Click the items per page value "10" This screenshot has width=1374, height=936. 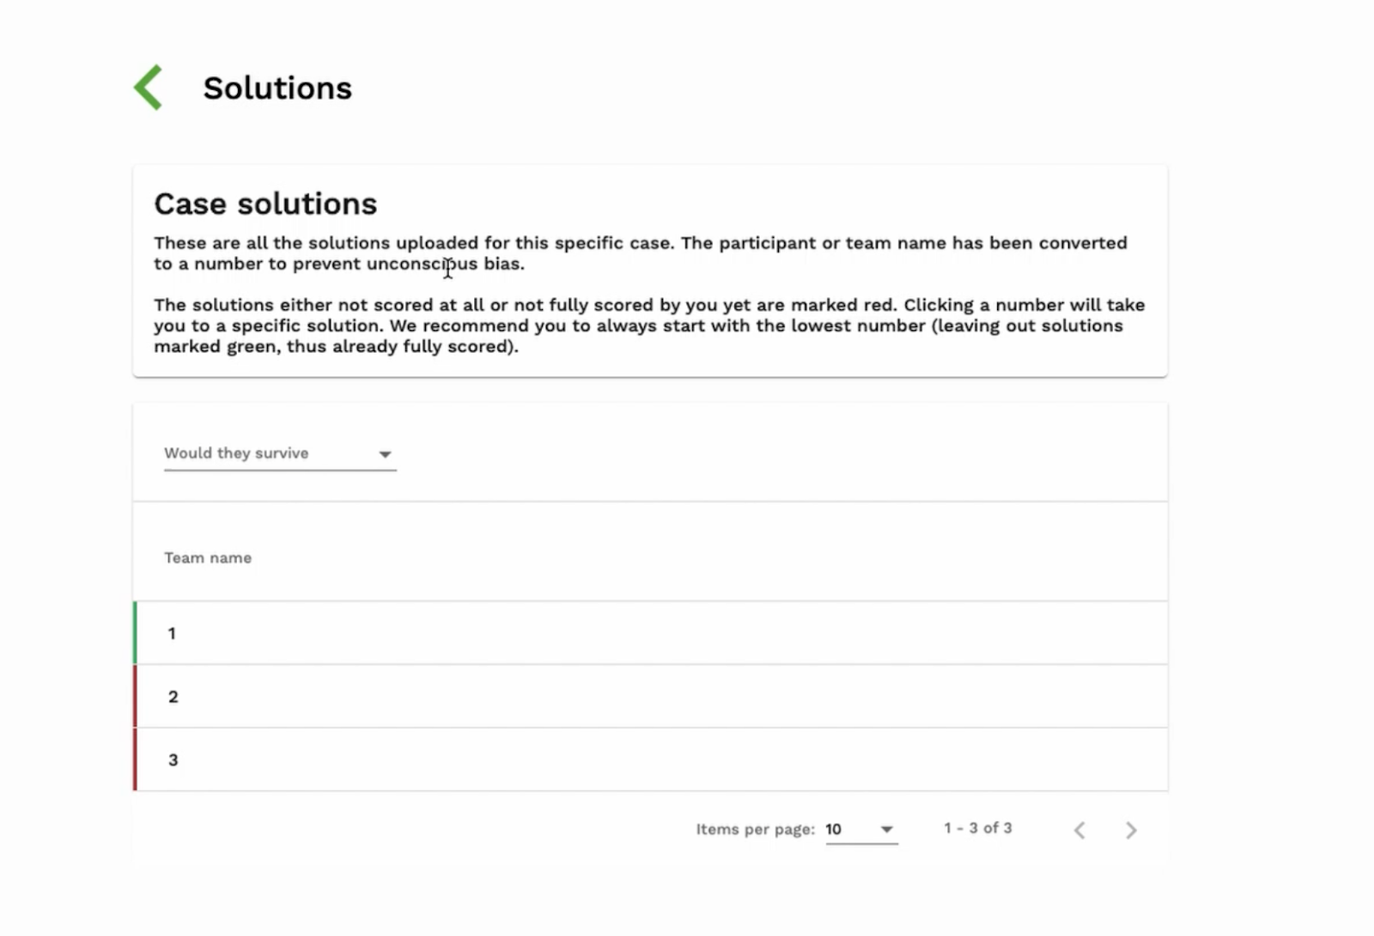point(834,830)
